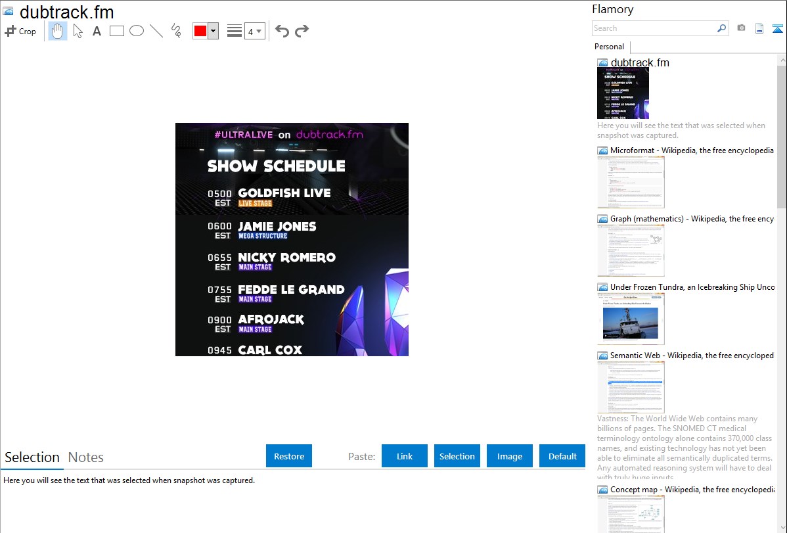Viewport: 787px width, 533px height.
Task: Open the Semantic Web snapshot thumbnail
Action: pyautogui.click(x=631, y=387)
